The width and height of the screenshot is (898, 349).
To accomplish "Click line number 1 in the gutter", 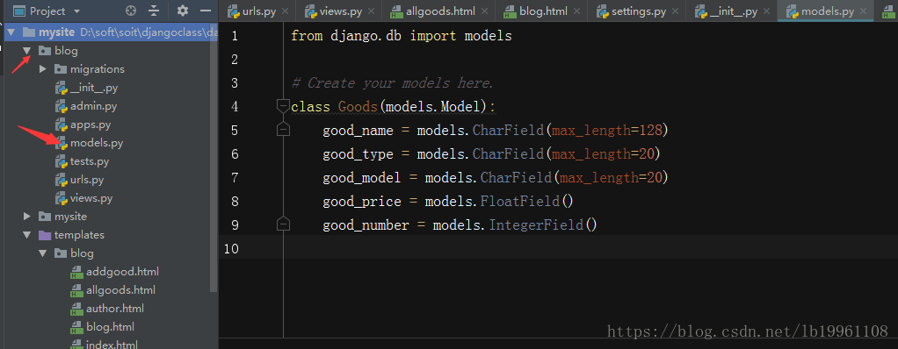I will pos(235,36).
